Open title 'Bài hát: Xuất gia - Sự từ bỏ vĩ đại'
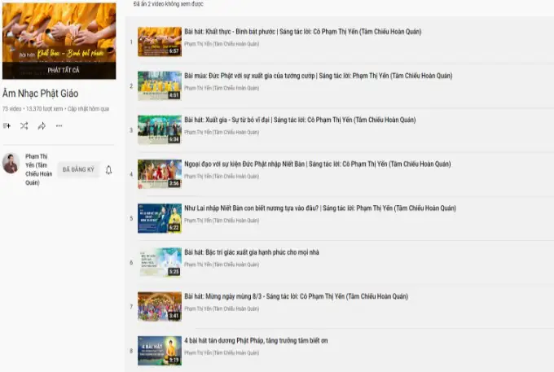Image resolution: width=554 pixels, height=372 pixels. (x=245, y=119)
